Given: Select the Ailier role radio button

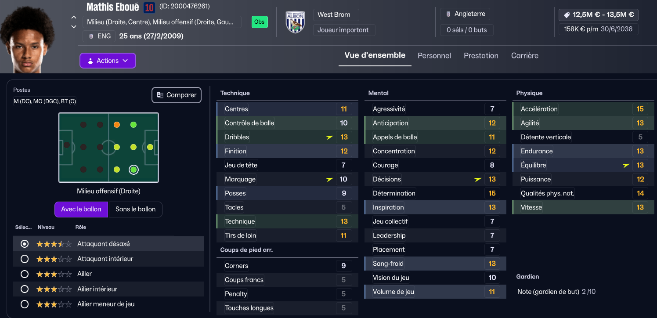Looking at the screenshot, I should click(x=25, y=274).
